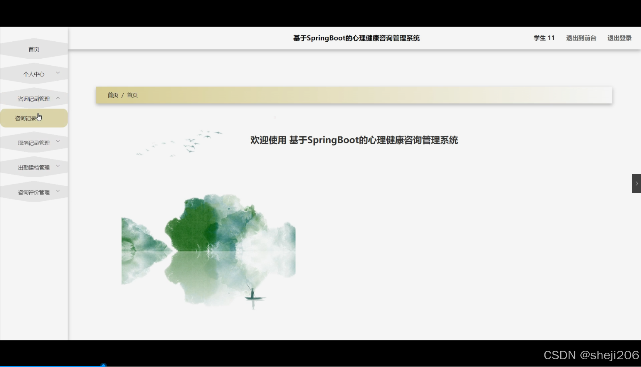Click the down chevron beside 出勤建档管理
Image resolution: width=641 pixels, height=367 pixels.
tap(58, 166)
